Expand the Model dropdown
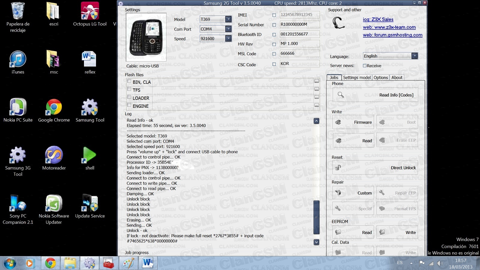480x270 pixels. click(228, 19)
